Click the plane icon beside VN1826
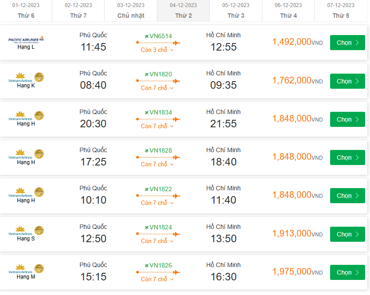This screenshot has height=295, width=370. pyautogui.click(x=147, y=265)
